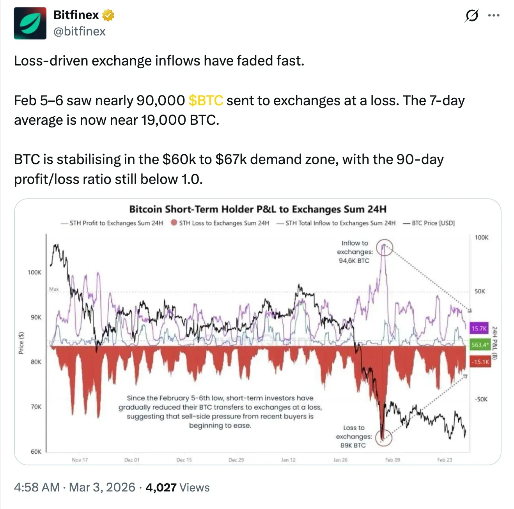Open the Bitfinex profile avatar
The width and height of the screenshot is (514, 509).
click(x=30, y=23)
